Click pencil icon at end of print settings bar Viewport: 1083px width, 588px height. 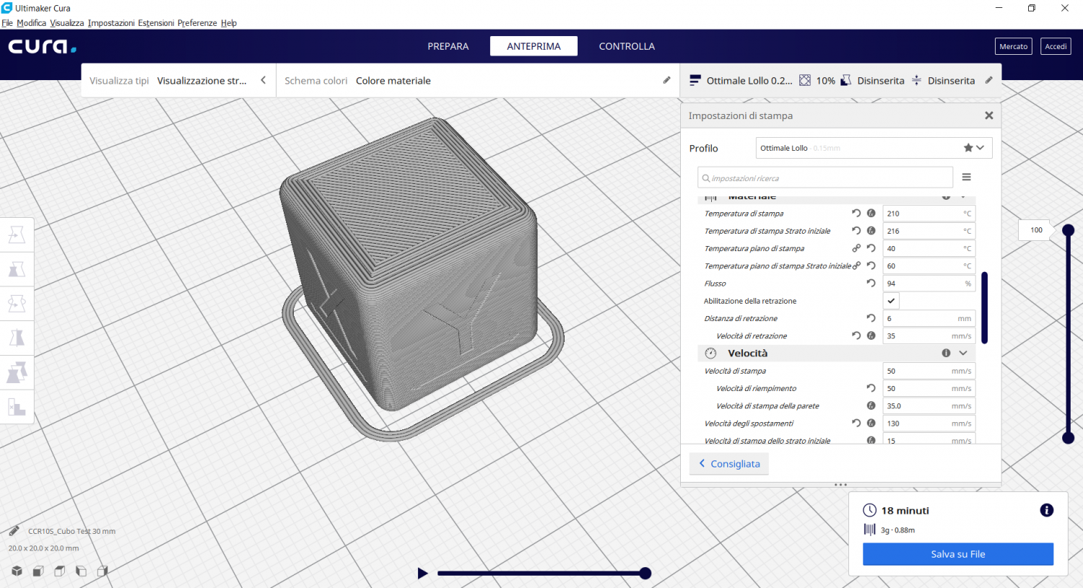[989, 80]
